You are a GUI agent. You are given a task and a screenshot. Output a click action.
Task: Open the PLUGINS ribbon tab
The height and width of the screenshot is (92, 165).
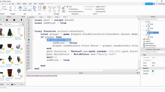pos(41,4)
